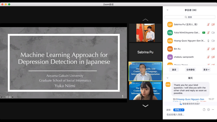Open chat more options ellipsis

click(x=213, y=110)
